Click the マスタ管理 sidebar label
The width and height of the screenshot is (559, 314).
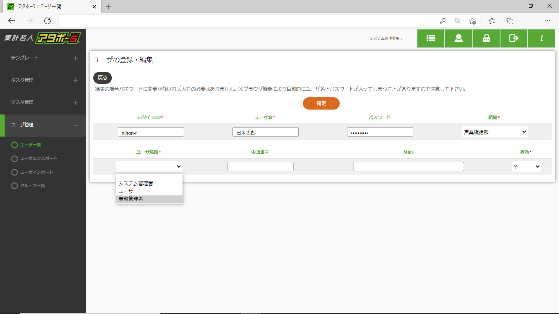pos(22,102)
